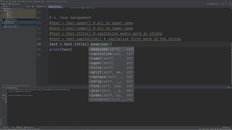The width and height of the screenshot is (232, 130).
Task: Open the Navigate menu
Action: coord(14,1)
